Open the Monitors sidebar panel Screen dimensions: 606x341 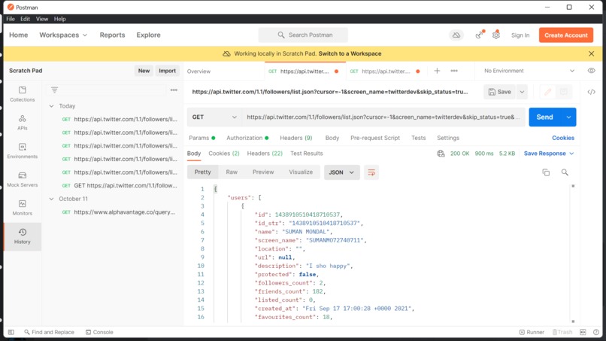point(22,208)
